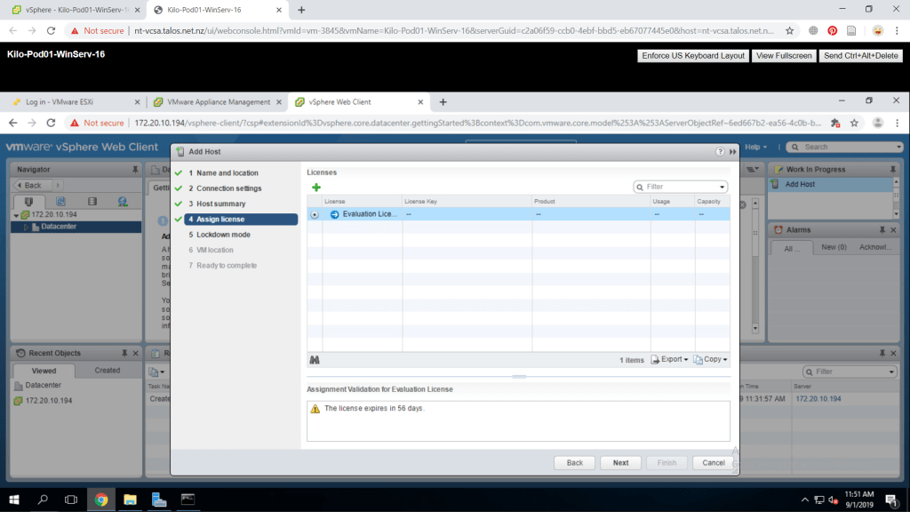The height and width of the screenshot is (512, 910).
Task: Switch to the Created tab in Recent Objects
Action: click(x=107, y=371)
